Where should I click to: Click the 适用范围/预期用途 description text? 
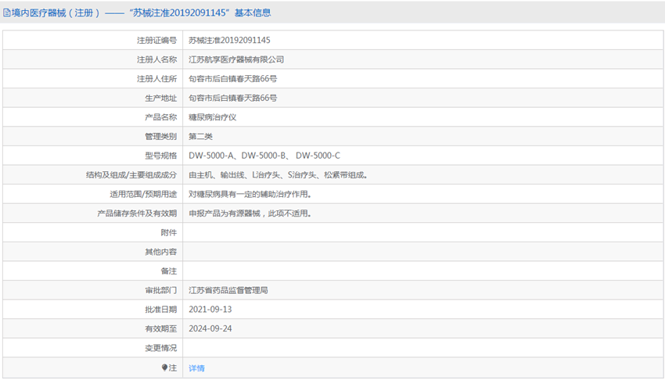point(250,194)
